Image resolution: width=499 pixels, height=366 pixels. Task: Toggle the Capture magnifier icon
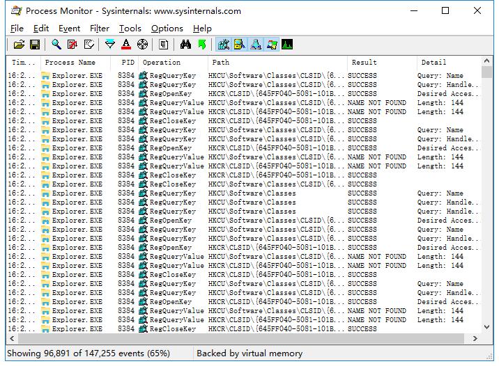tap(56, 45)
